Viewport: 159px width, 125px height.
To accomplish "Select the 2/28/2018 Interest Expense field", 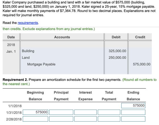I will click(85, 119).
